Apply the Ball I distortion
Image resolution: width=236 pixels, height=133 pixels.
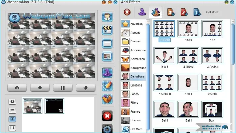click(164, 110)
